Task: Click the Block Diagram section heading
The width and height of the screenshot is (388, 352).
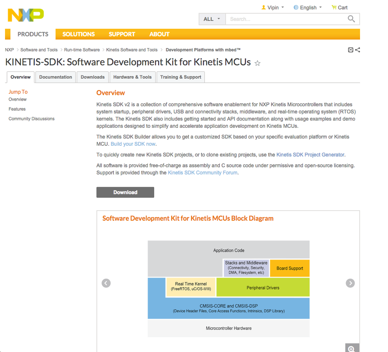Action: point(188,218)
